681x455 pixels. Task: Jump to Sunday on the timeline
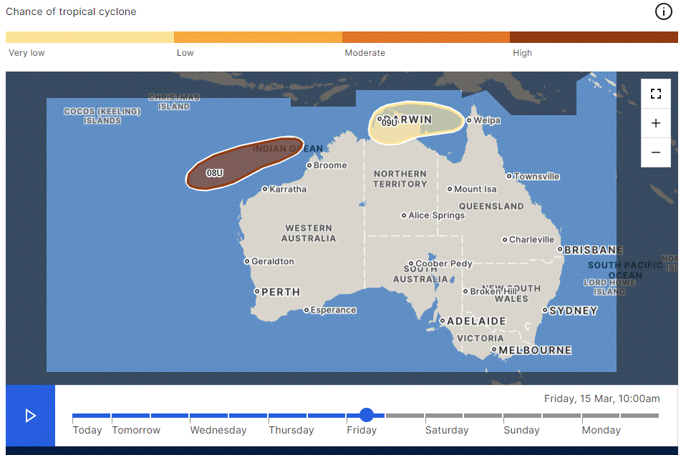click(x=521, y=430)
